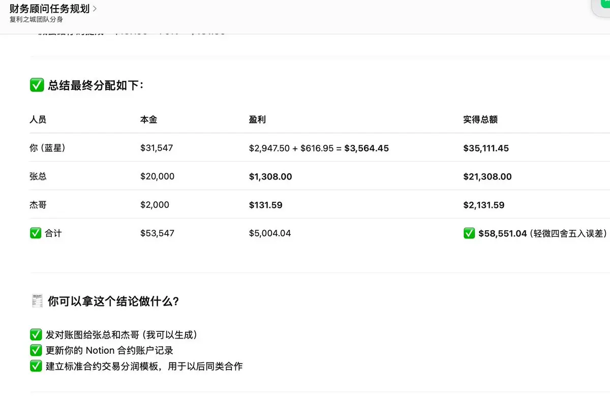Screen dimensions: 610x398
Task: Click the checkmark before 发对账图给张总和杰哥
Action: tap(36, 334)
